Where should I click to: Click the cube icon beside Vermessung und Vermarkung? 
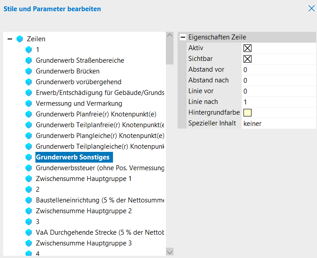coord(29,103)
